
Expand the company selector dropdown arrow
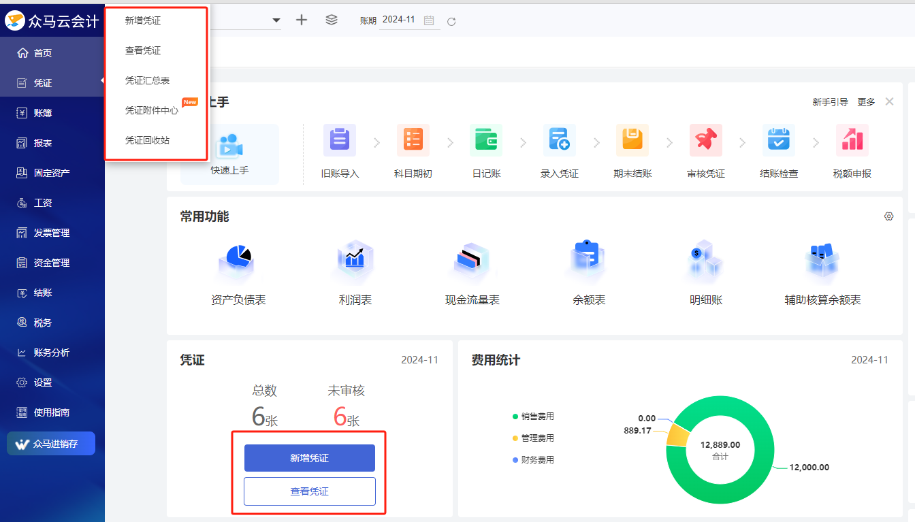(276, 20)
